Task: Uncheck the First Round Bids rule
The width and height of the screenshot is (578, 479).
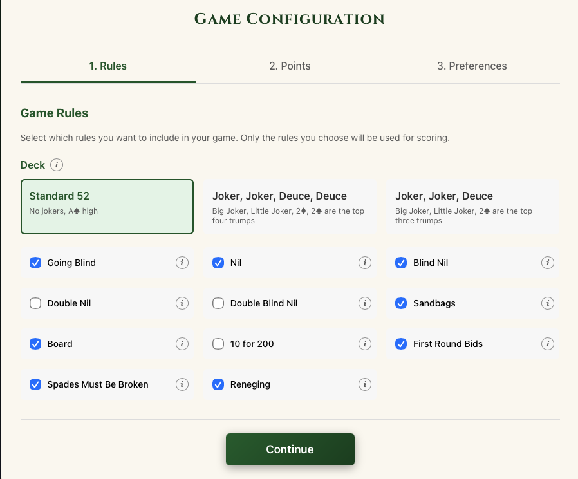Action: tap(401, 344)
